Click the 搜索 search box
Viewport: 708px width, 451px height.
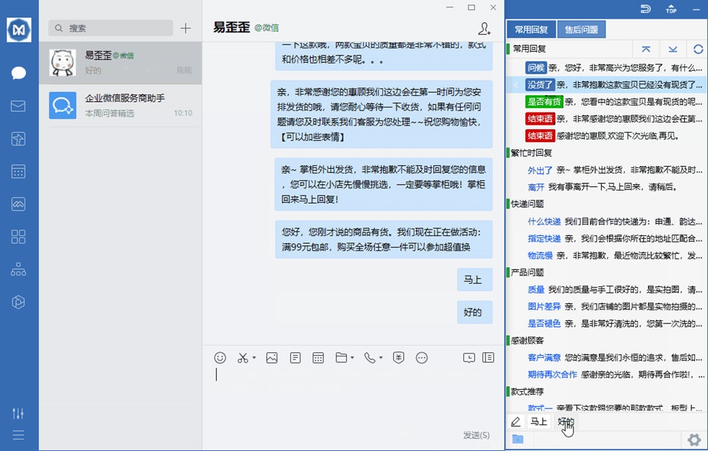coord(108,27)
